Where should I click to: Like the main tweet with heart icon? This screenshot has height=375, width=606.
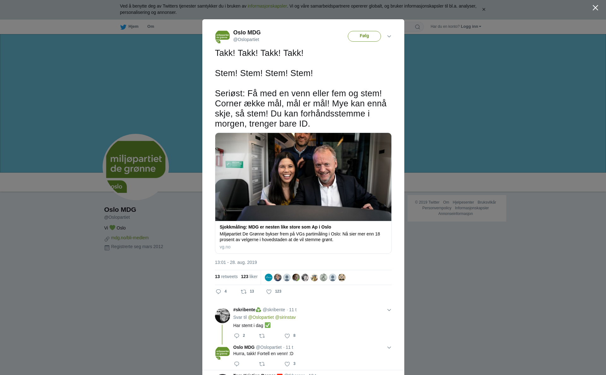[269, 292]
